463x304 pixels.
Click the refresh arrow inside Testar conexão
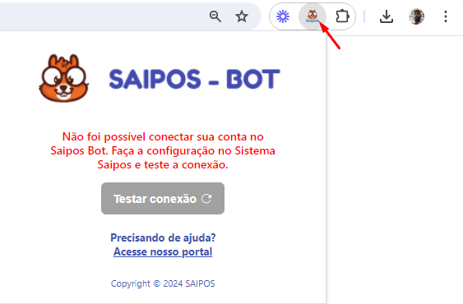[x=206, y=199]
